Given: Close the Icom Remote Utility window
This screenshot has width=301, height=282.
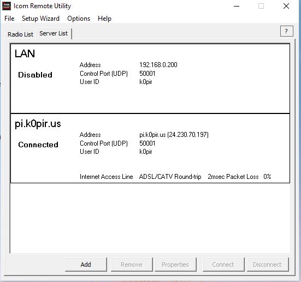Looking at the screenshot, I should [286, 6].
